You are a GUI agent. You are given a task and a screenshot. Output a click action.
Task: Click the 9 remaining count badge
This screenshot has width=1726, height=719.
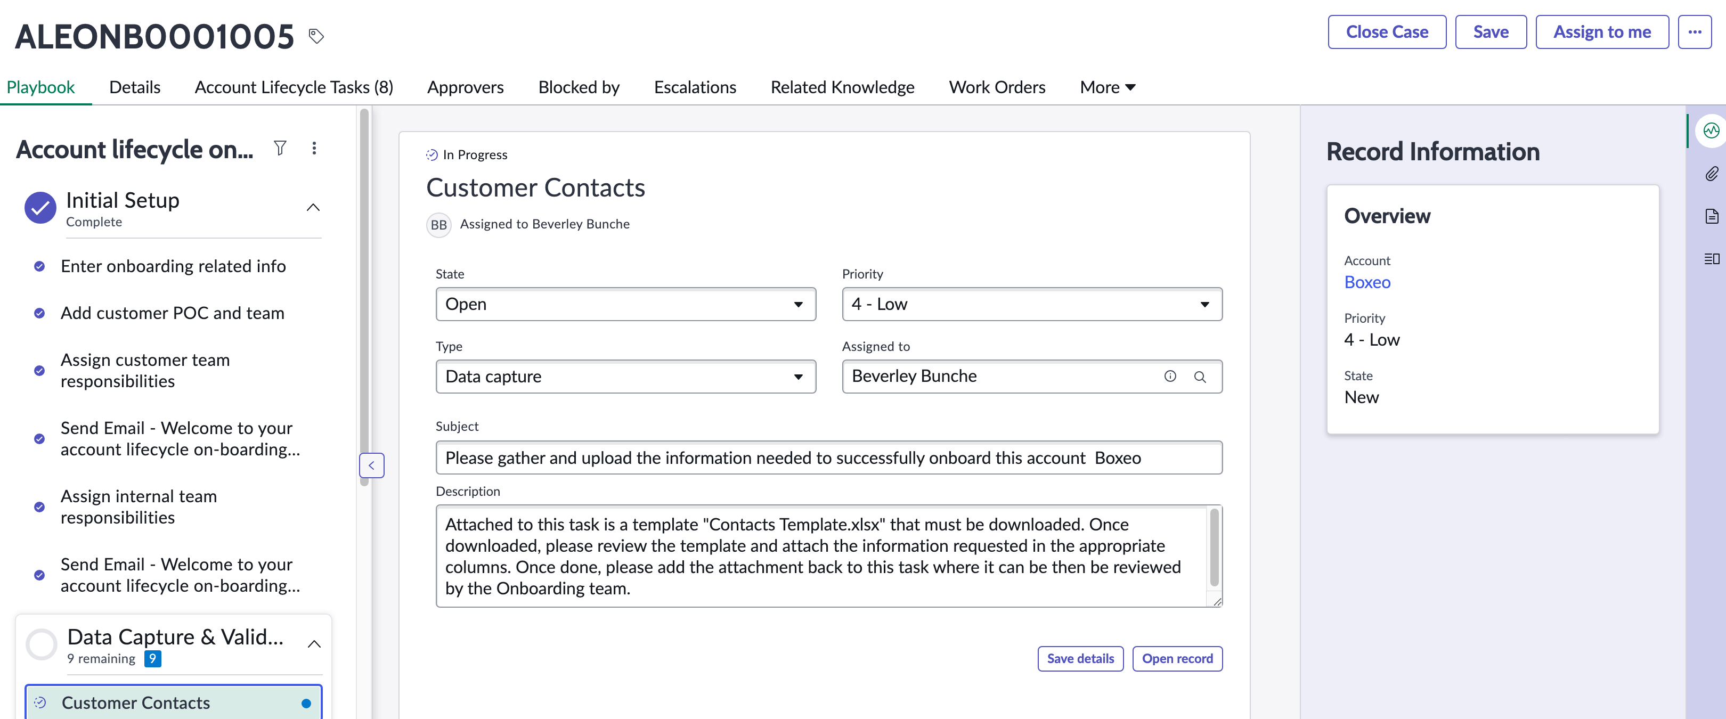[153, 659]
